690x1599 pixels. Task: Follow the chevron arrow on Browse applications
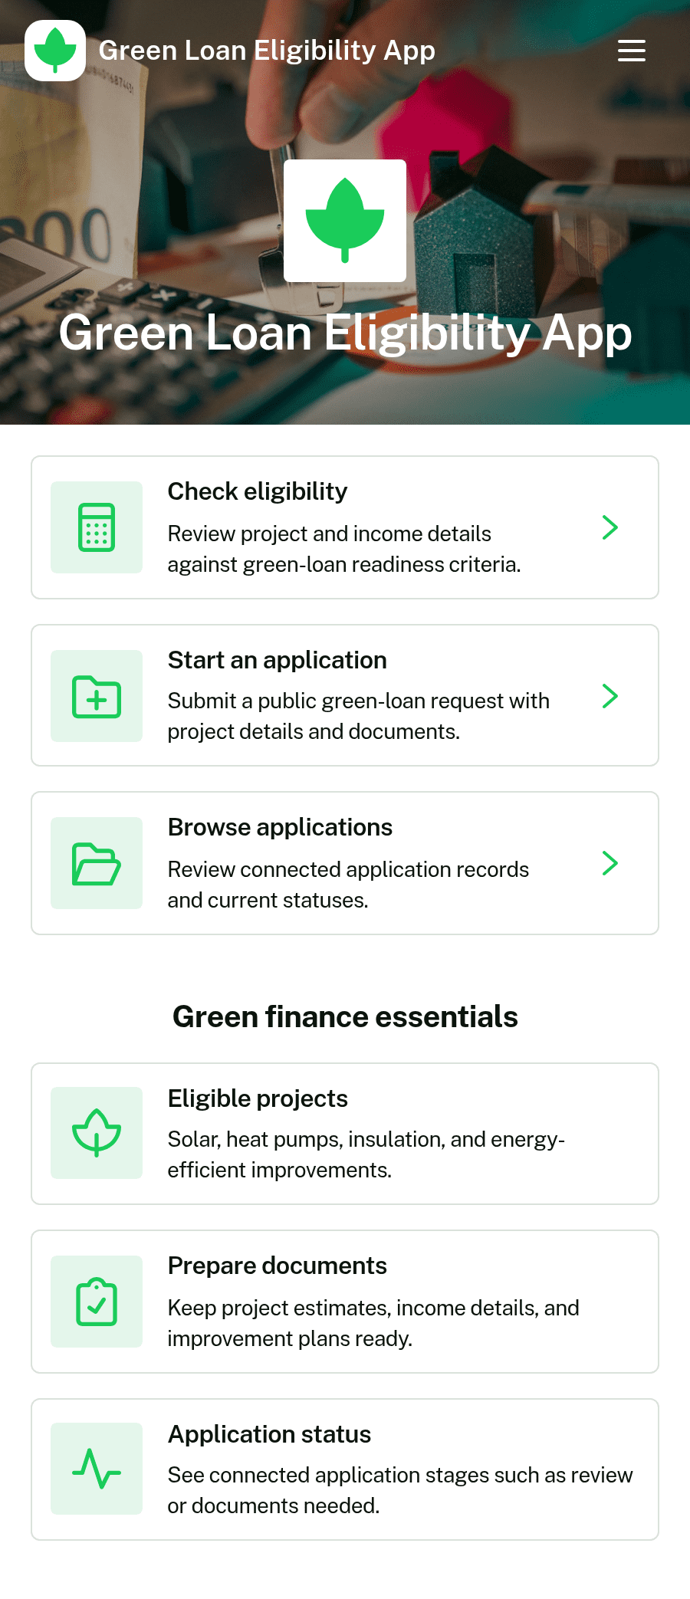click(610, 863)
